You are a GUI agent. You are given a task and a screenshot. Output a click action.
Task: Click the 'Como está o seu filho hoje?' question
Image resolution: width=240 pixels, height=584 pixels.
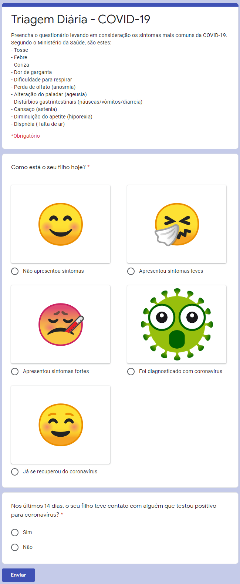pos(48,167)
